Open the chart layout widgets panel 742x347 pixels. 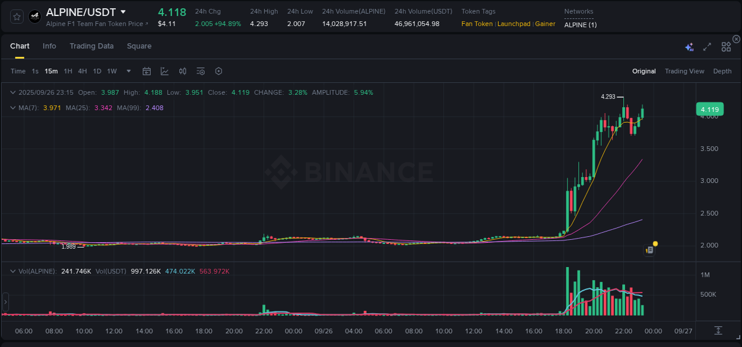[726, 46]
